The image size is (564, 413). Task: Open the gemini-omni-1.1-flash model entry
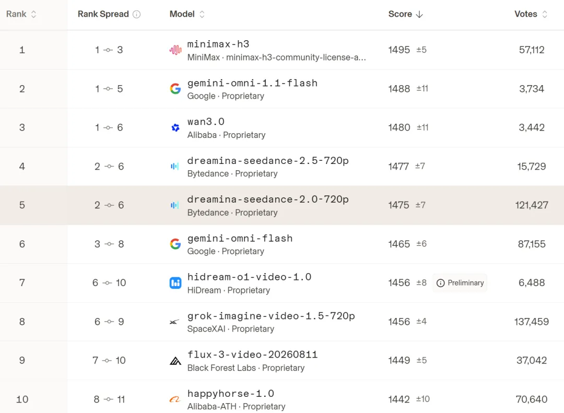[x=253, y=83]
